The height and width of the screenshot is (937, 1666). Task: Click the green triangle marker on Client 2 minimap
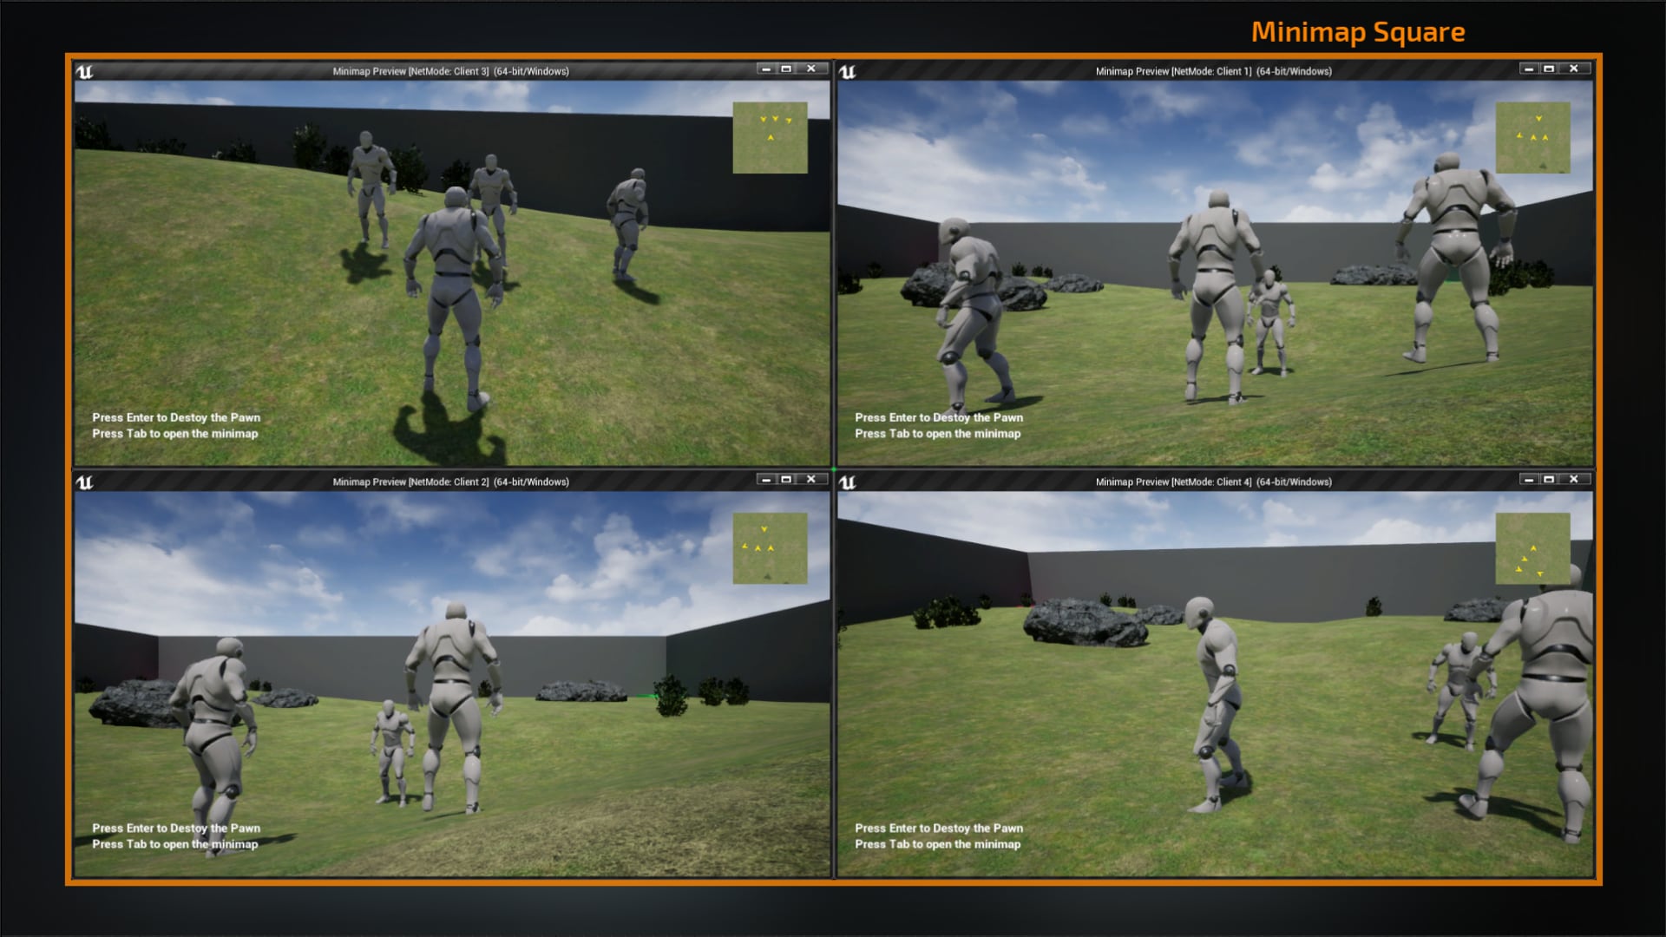coord(767,576)
